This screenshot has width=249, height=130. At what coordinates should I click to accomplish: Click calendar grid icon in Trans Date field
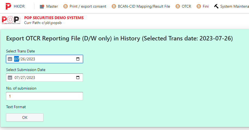[10, 59]
